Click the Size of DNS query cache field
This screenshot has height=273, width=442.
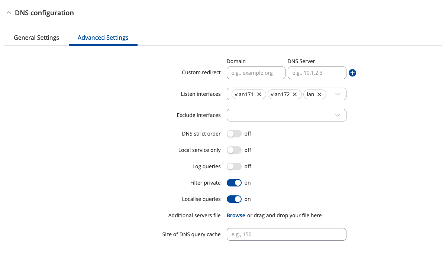tap(286, 234)
